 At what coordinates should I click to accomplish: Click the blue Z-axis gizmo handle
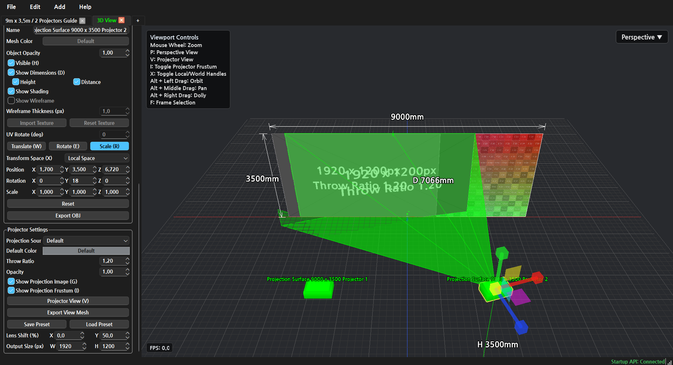pyautogui.click(x=521, y=327)
